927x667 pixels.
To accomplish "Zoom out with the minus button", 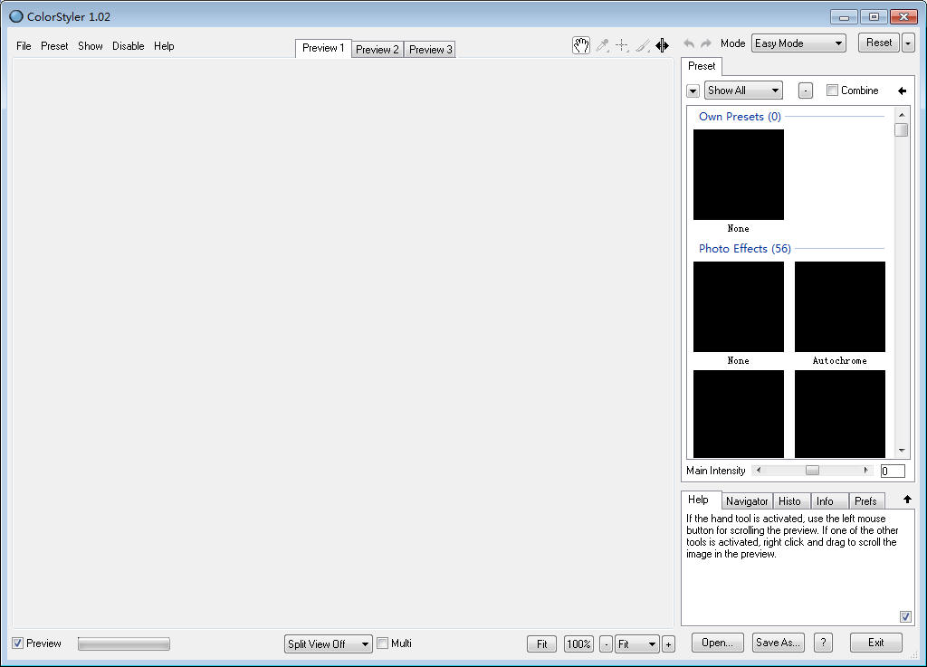I will [606, 644].
